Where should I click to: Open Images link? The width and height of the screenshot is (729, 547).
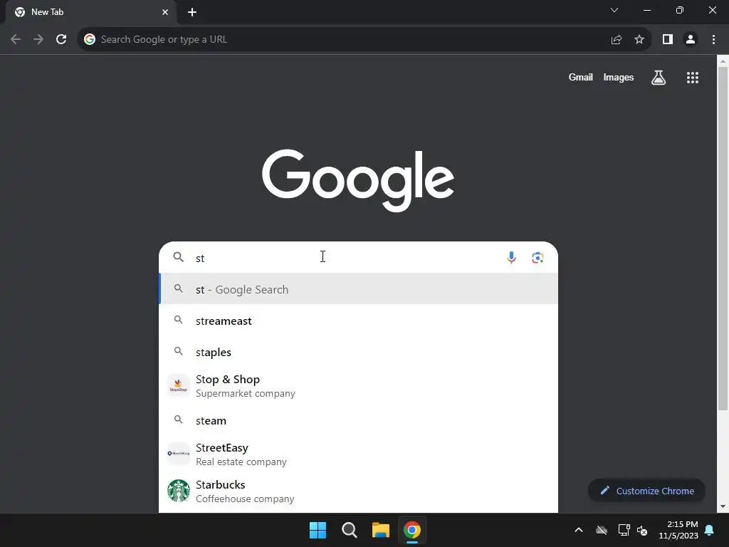[x=619, y=77]
